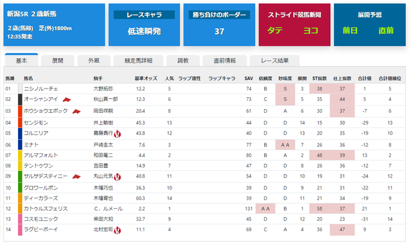The width and height of the screenshot is (412, 245).
Task: Click the 基準オッズ column header
Action: [146, 79]
